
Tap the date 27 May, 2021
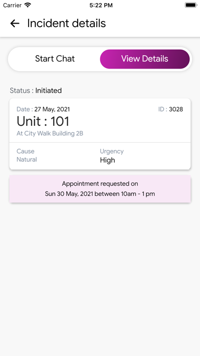(52, 109)
